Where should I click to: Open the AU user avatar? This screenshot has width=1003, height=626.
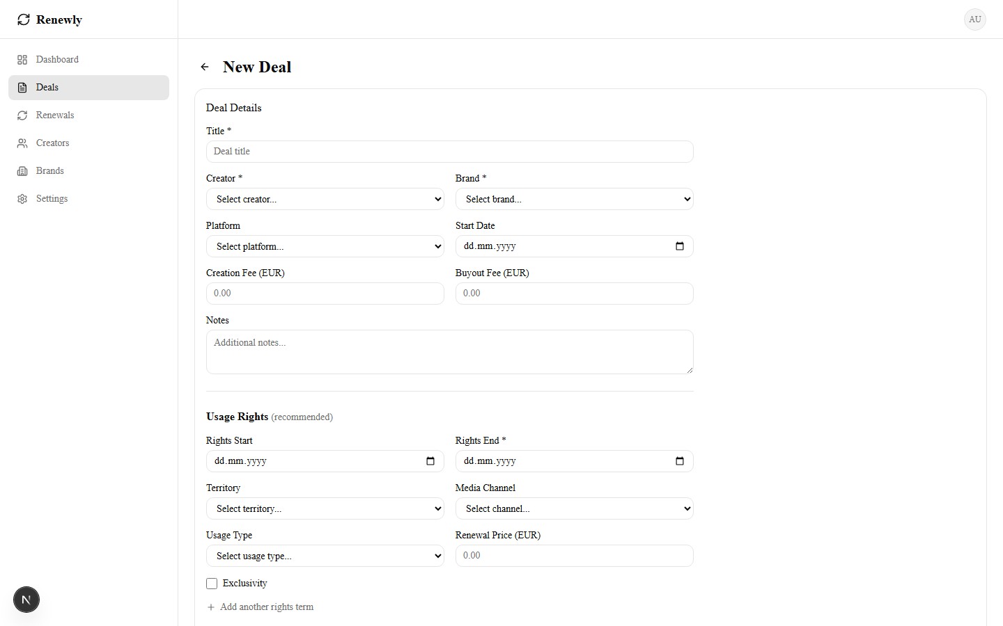pyautogui.click(x=974, y=19)
